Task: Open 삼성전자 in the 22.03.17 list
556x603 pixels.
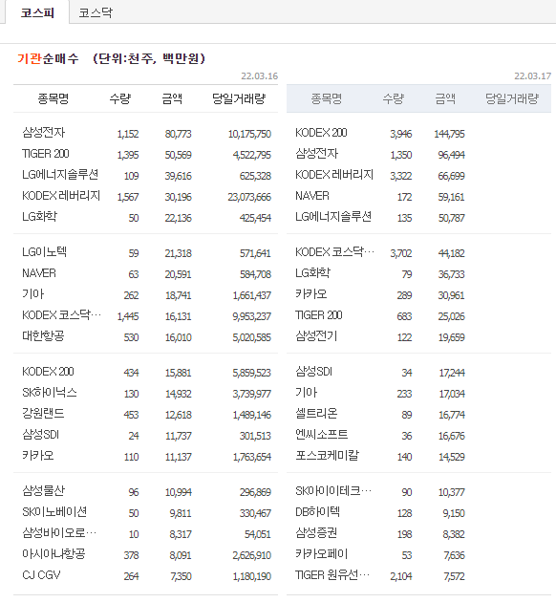Action: (x=316, y=154)
